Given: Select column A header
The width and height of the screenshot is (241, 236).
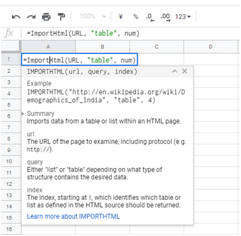Looking at the screenshot, I should coord(48,47).
